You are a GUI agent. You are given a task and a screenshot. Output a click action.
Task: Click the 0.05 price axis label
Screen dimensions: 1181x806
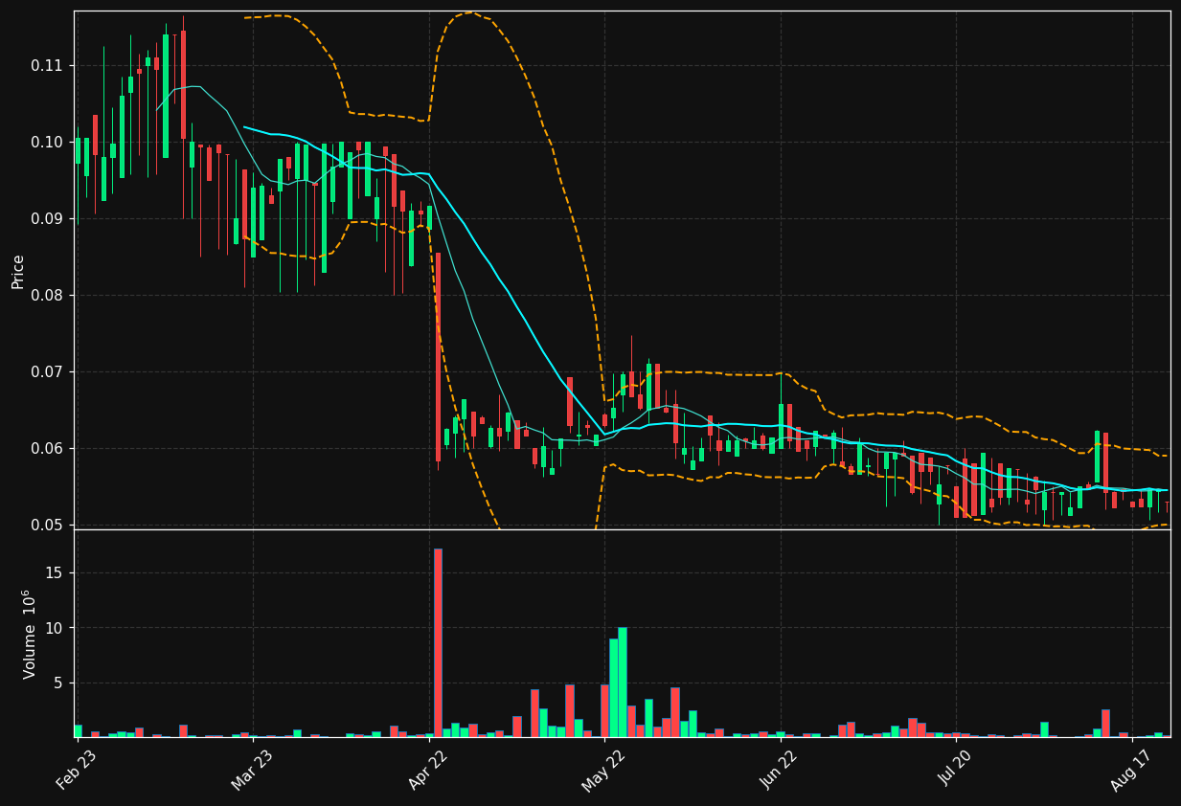(48, 525)
